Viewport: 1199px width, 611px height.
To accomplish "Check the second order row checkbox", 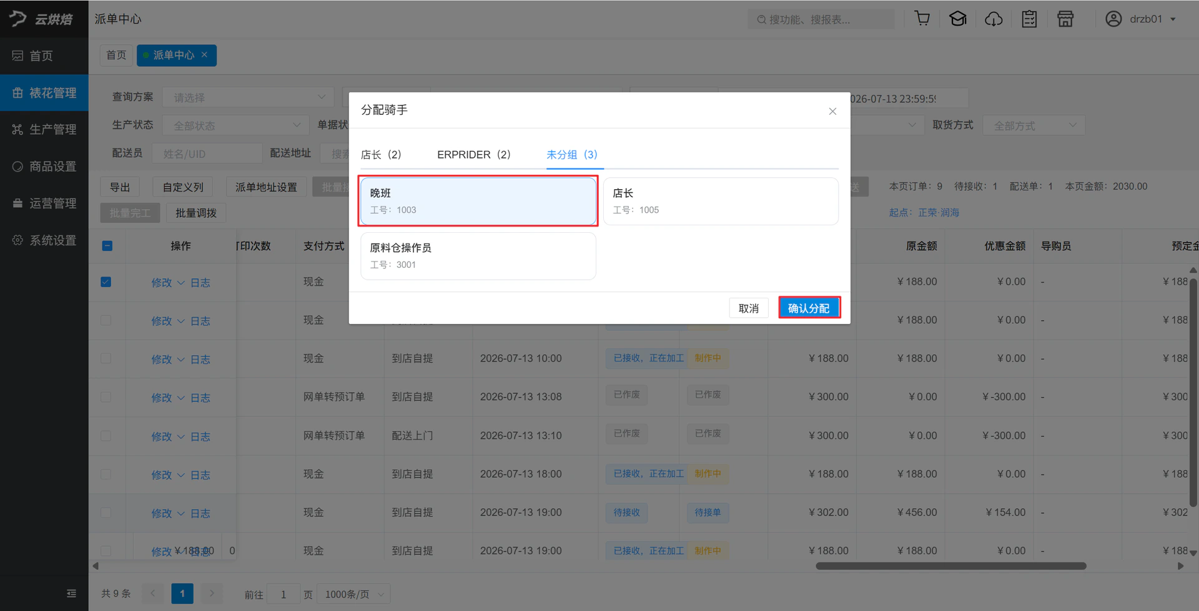I will [x=106, y=320].
